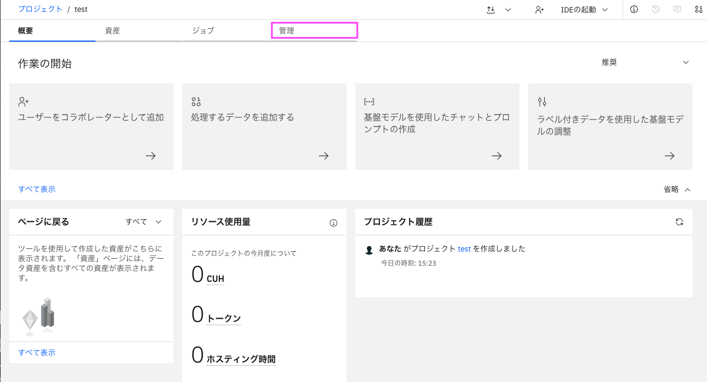Image resolution: width=707 pixels, height=382 pixels.
Task: Click the test link in project history
Action: 464,249
